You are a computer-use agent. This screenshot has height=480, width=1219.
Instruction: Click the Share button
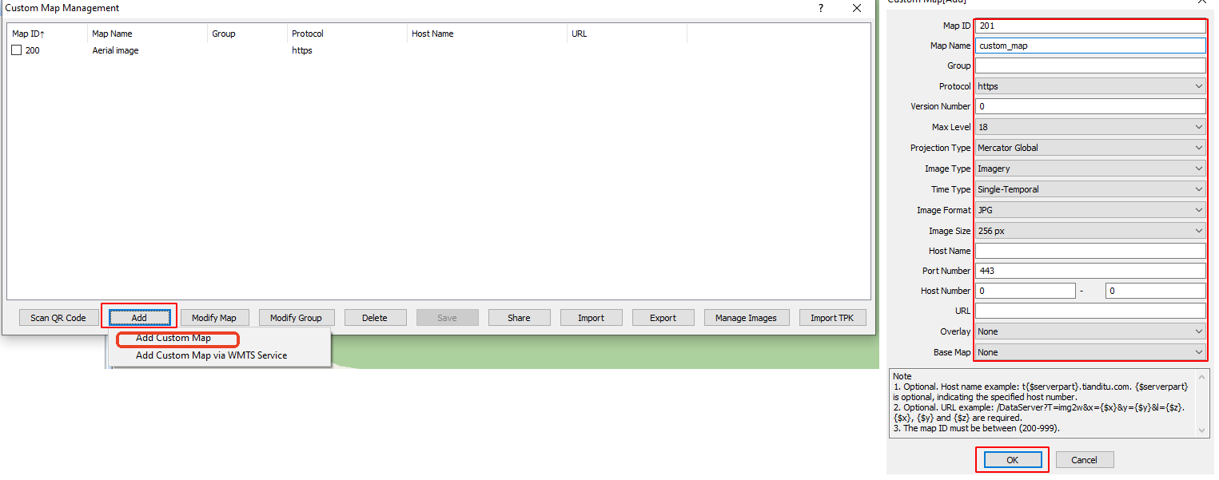coord(519,318)
